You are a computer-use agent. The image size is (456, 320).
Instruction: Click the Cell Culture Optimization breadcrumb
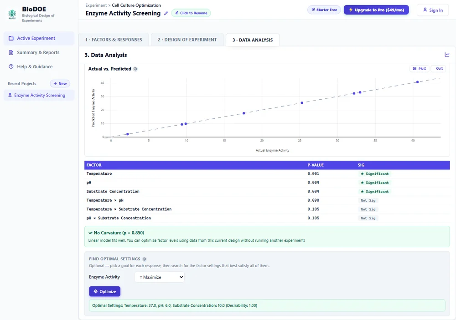(136, 5)
